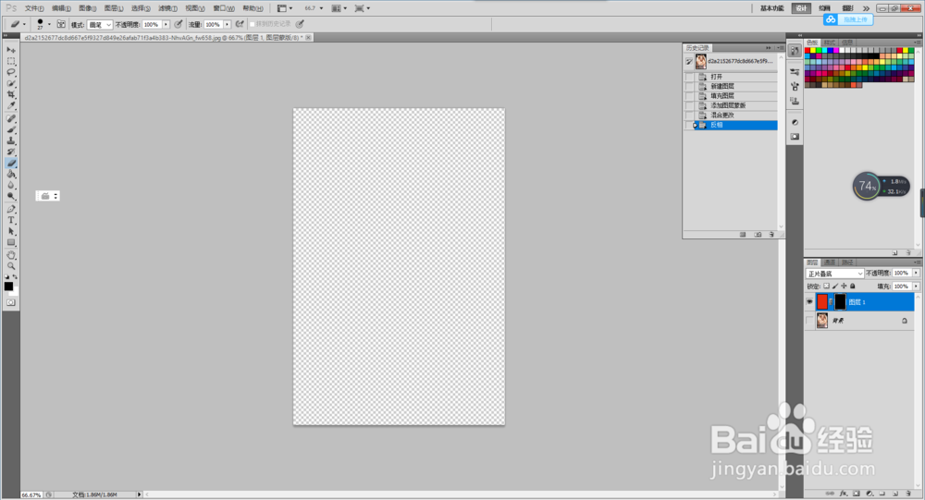Select the Clone Stamp tool
925x500 pixels.
coord(10,140)
